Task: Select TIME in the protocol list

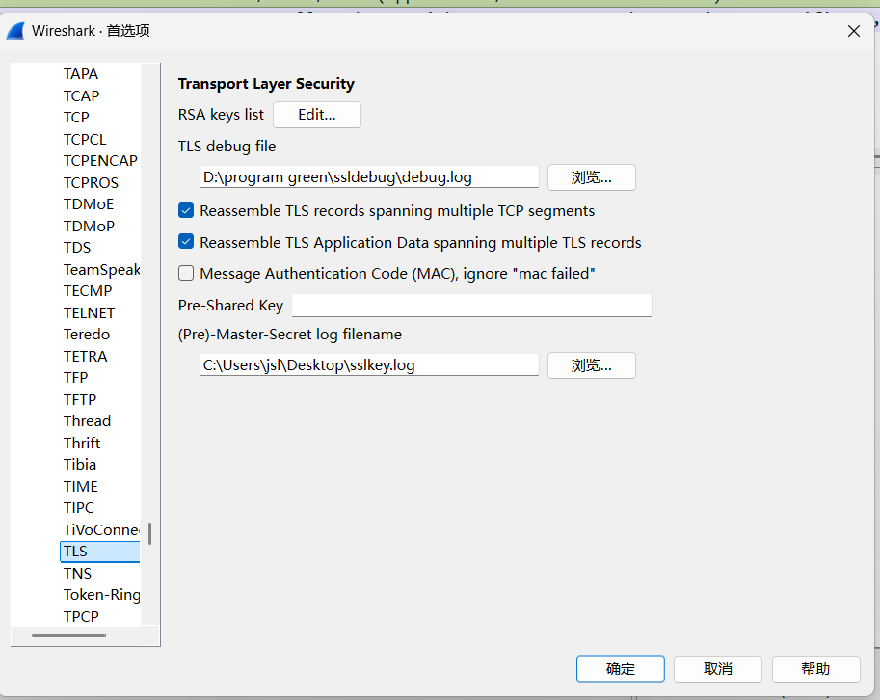Action: coord(80,487)
